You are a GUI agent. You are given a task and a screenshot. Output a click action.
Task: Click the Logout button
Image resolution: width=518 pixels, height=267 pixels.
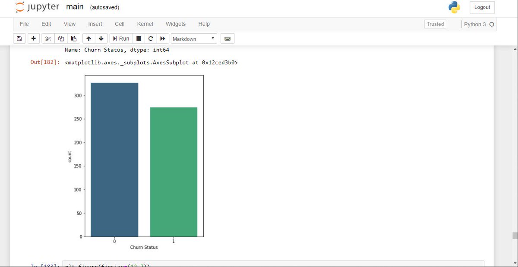pyautogui.click(x=482, y=7)
